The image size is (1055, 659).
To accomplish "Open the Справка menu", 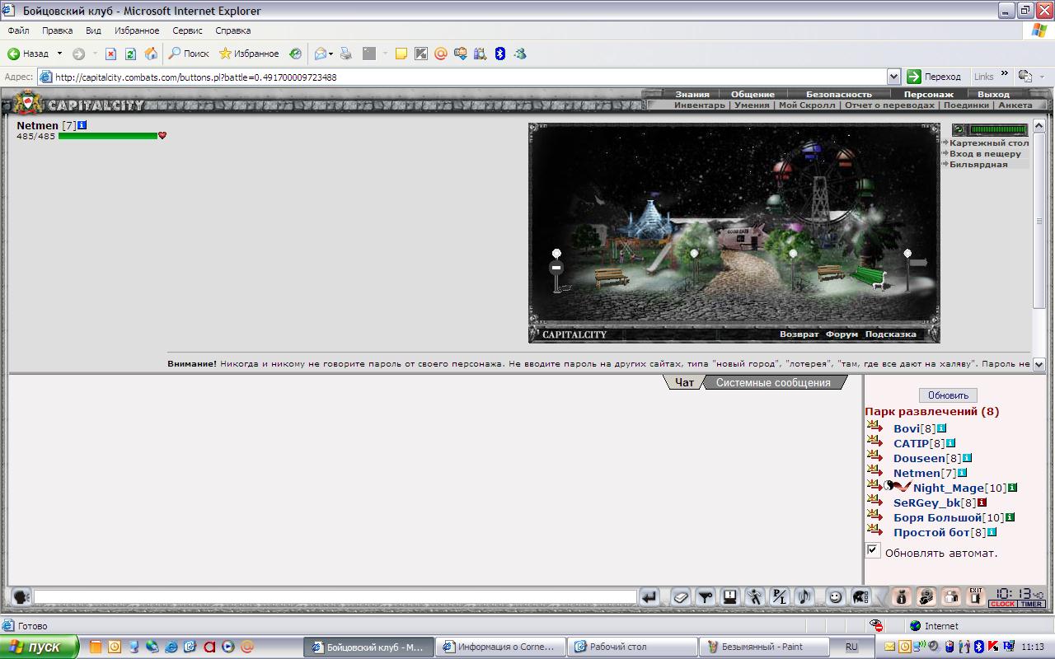I will coord(232,30).
